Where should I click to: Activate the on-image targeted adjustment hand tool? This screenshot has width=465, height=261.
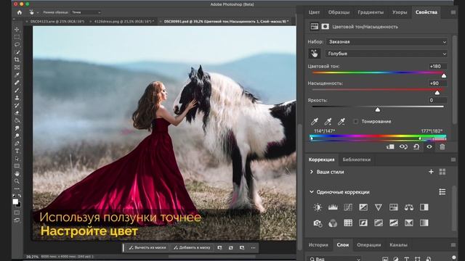[315, 54]
